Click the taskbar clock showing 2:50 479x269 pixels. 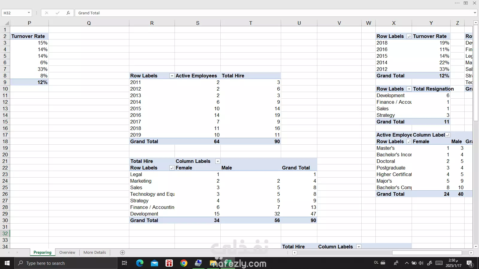point(454,263)
